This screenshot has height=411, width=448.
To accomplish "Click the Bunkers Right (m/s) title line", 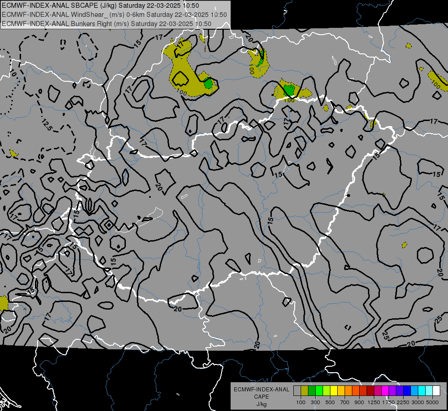I will coord(107,24).
